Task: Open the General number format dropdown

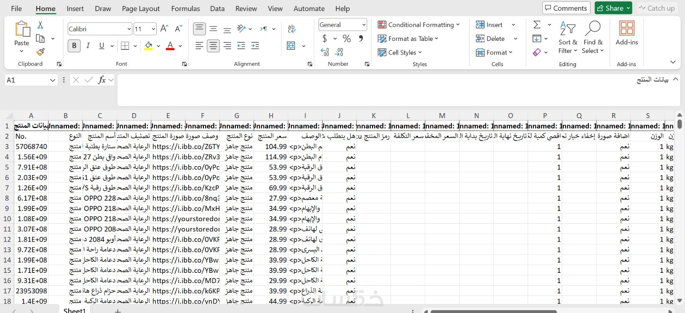Action: click(364, 25)
